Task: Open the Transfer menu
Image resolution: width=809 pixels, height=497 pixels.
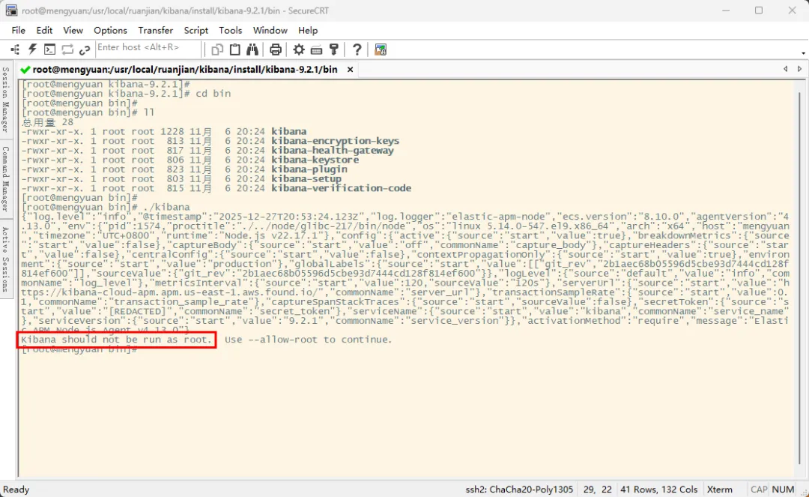Action: [155, 31]
